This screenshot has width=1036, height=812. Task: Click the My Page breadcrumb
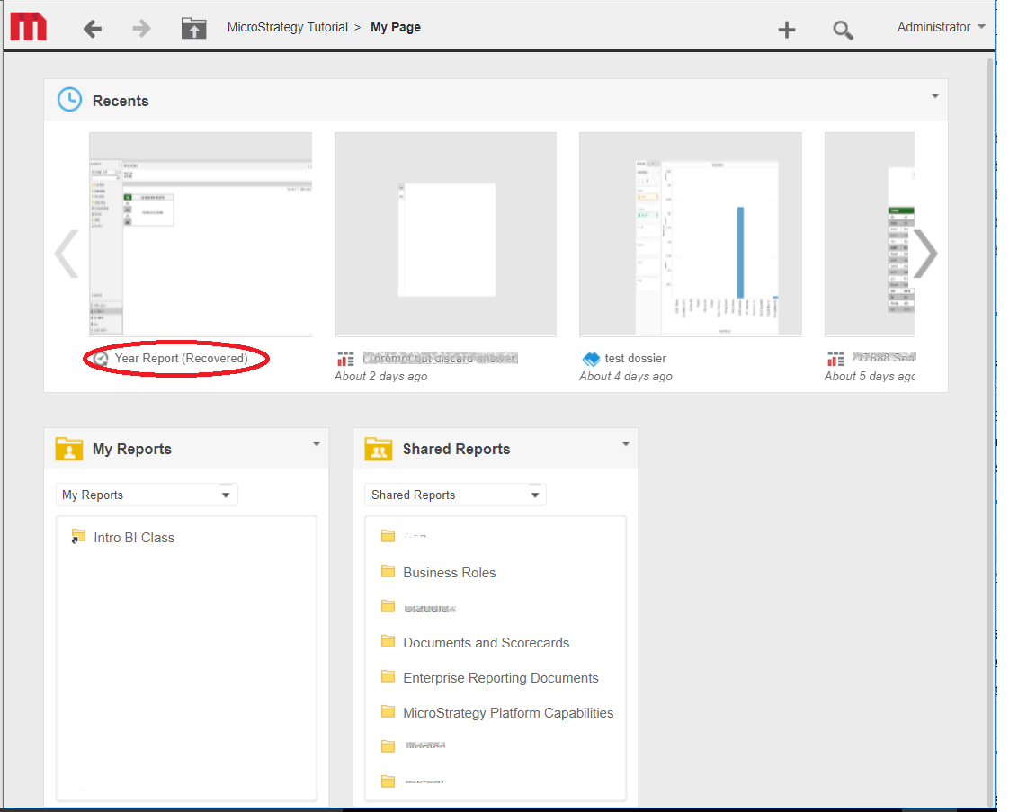[395, 27]
